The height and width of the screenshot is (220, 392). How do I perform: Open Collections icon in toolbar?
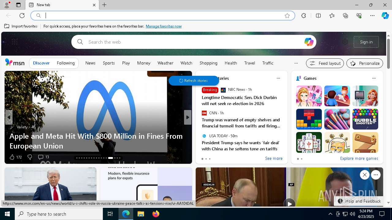point(345,16)
